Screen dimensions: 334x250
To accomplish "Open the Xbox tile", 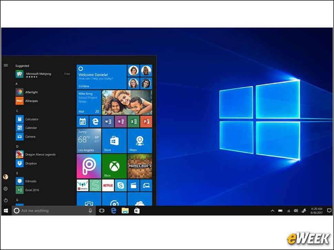I will click(x=114, y=167).
